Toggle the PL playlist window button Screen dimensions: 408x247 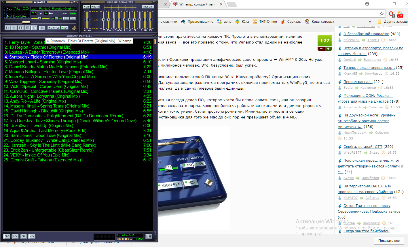73,18
